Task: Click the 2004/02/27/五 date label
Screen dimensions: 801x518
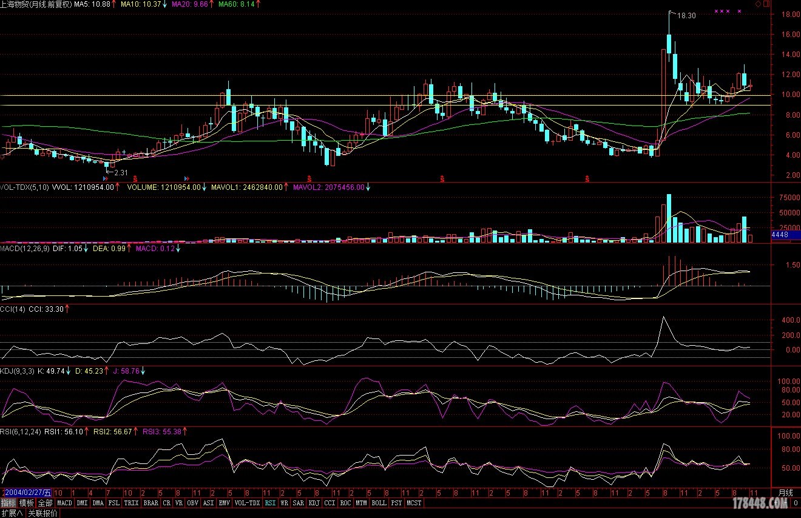Action: 28,493
